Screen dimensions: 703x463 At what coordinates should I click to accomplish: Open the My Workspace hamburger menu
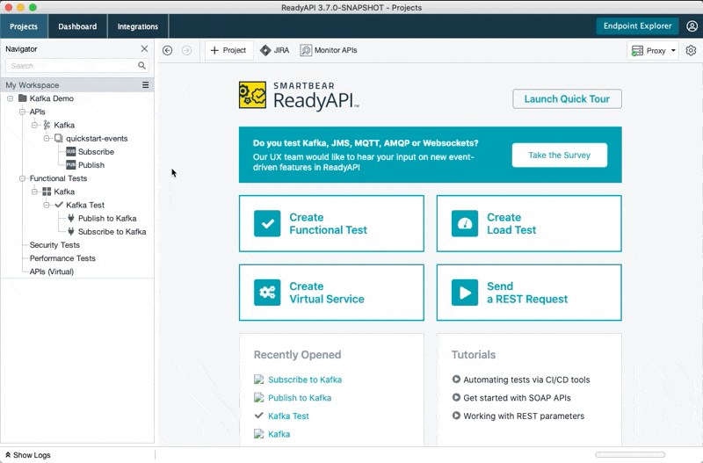145,84
